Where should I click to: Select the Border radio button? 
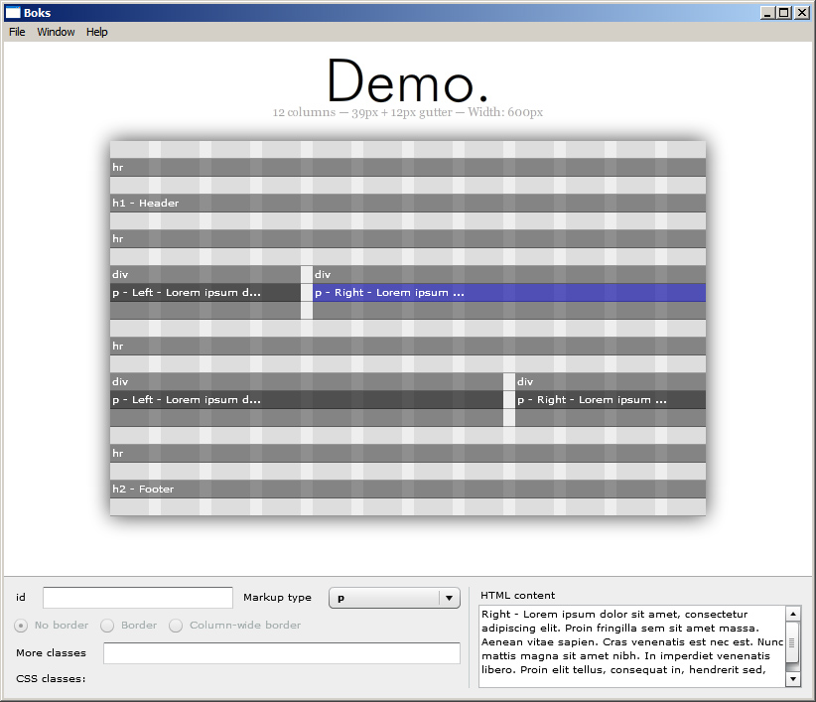[x=108, y=626]
